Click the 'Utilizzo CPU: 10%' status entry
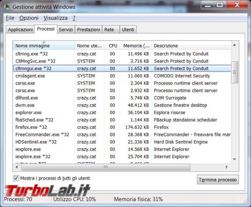 click(75, 199)
